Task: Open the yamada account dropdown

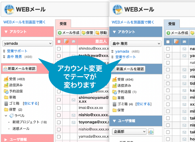Action: [28, 43]
